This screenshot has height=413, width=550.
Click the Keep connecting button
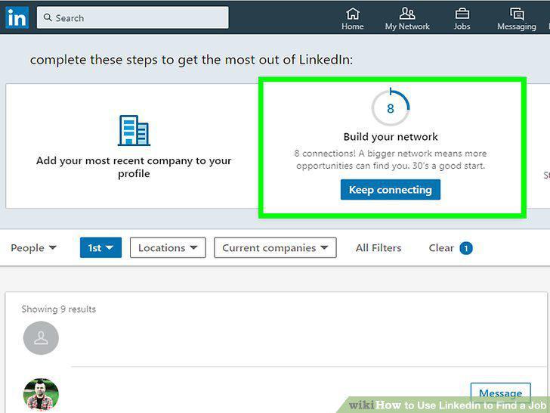pos(391,190)
